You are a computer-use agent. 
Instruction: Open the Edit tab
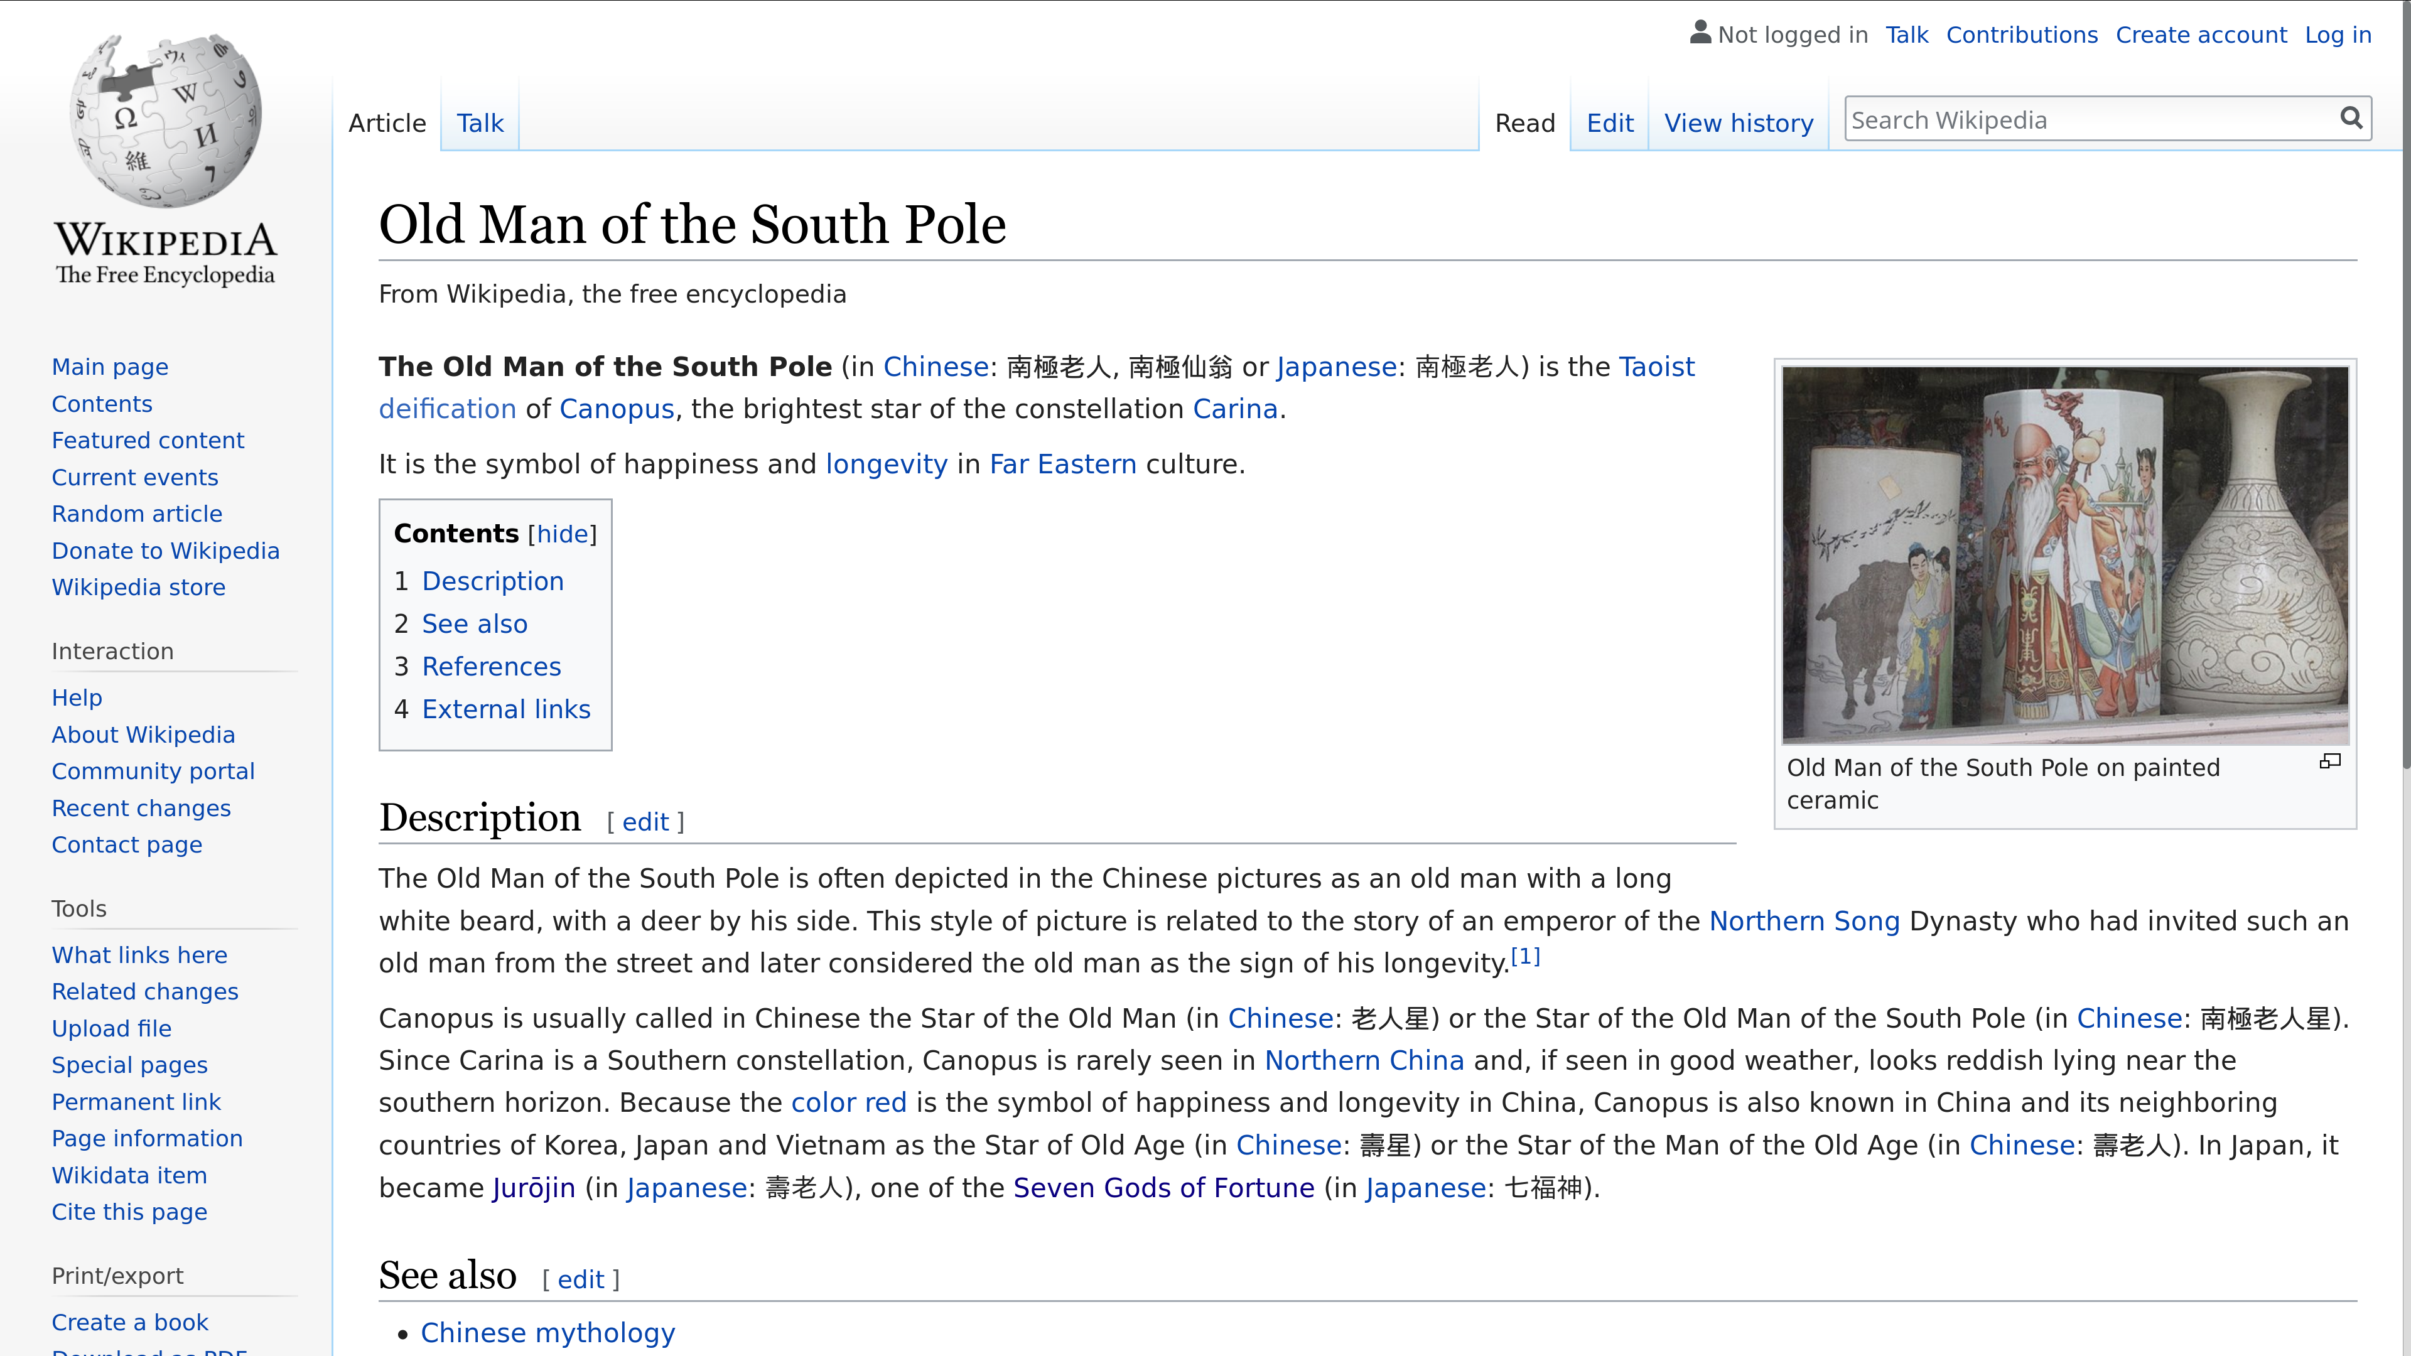point(1610,122)
